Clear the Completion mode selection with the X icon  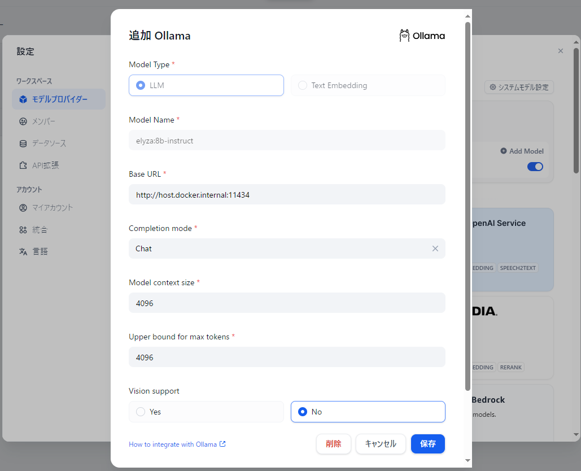click(435, 248)
